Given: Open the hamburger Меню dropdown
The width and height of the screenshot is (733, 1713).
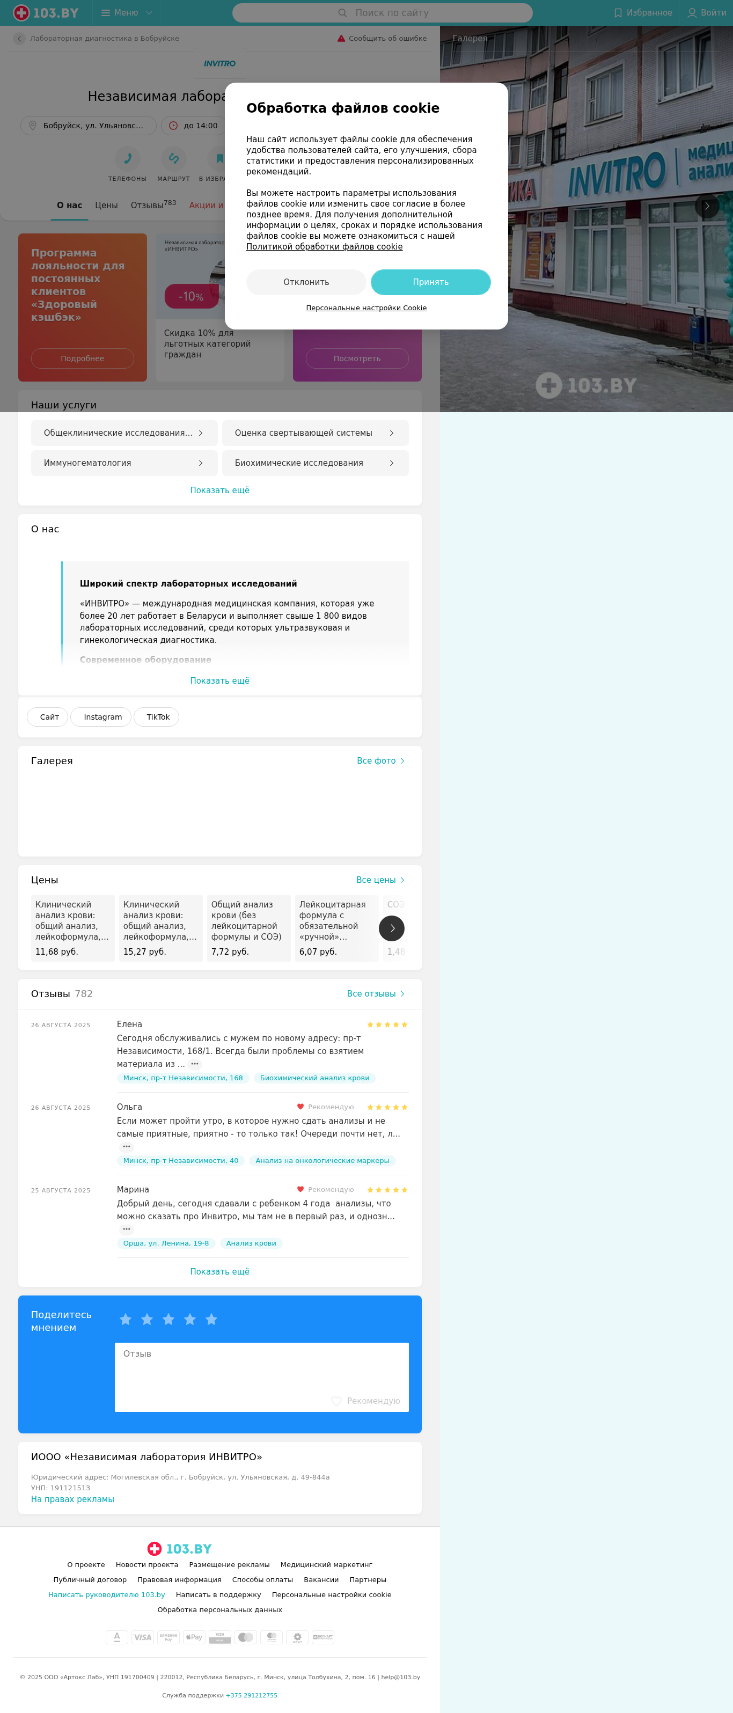Looking at the screenshot, I should (127, 13).
